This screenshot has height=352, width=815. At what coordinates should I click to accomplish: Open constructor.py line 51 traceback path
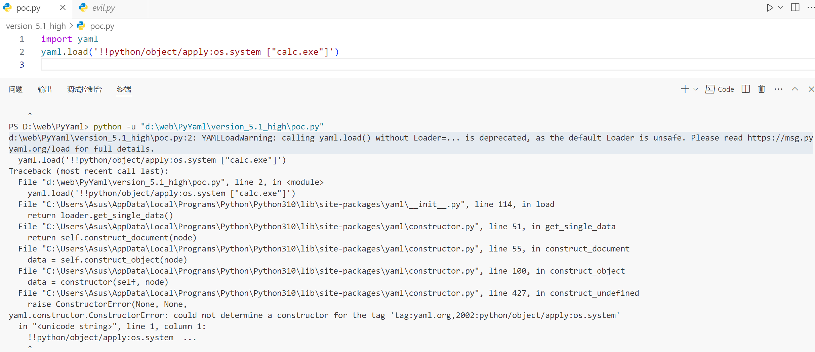(x=262, y=227)
